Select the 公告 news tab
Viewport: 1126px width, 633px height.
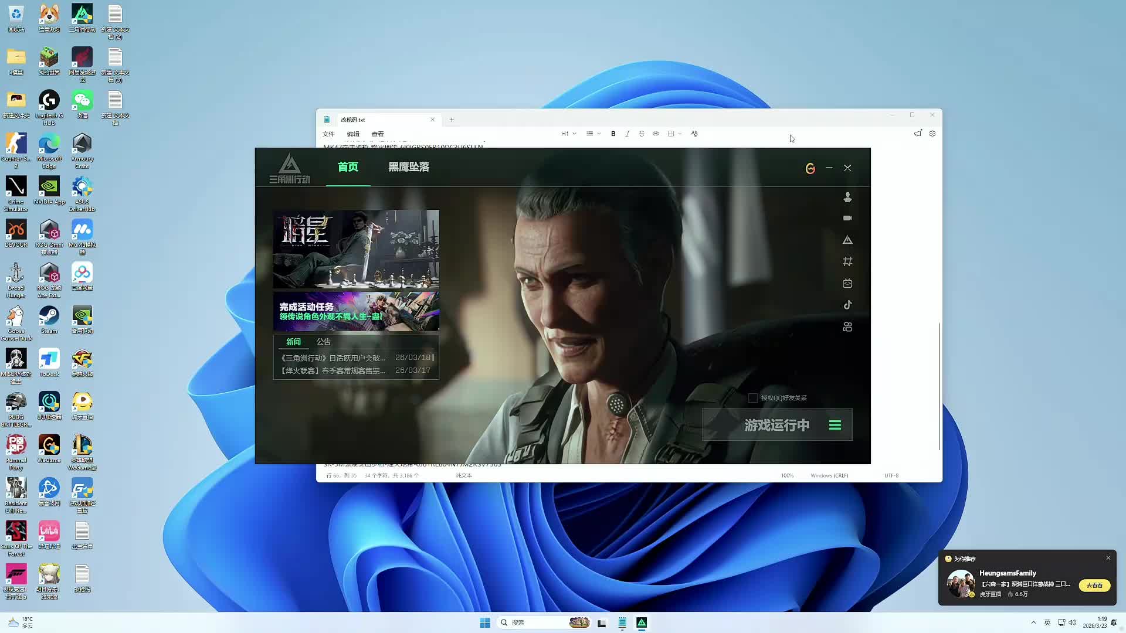point(323,342)
